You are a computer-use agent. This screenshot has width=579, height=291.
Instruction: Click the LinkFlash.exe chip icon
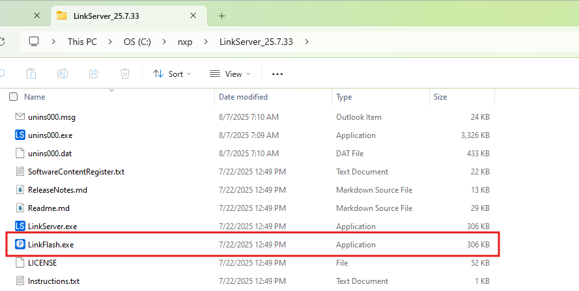point(20,244)
